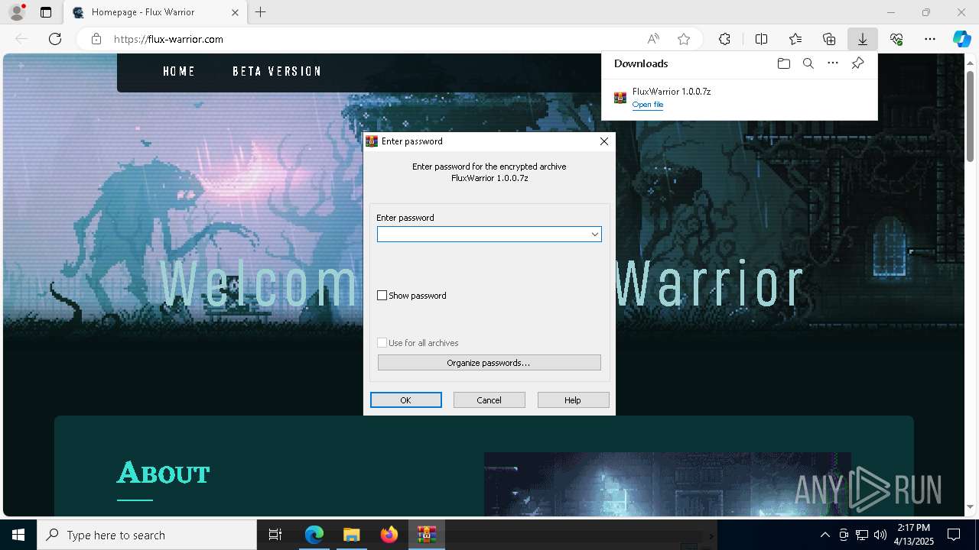Open more options in Downloads panel

[x=833, y=63]
